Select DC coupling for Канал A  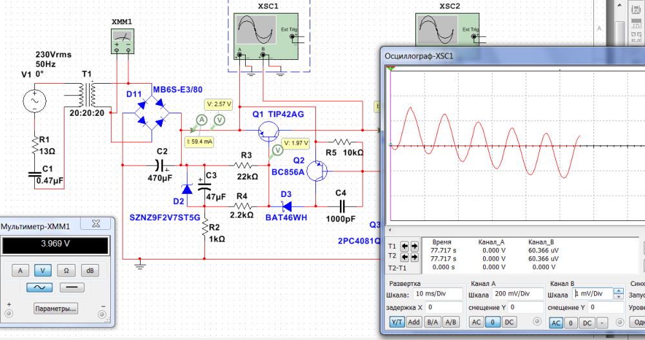510,321
